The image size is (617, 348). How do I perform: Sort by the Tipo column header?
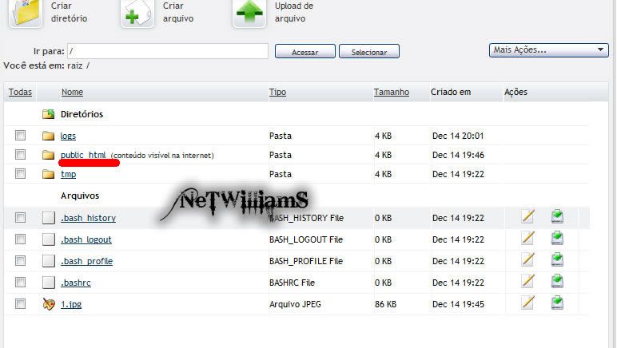(277, 92)
